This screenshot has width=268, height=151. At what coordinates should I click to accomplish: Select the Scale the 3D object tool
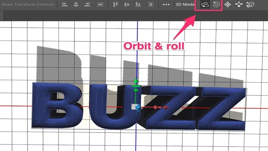pyautogui.click(x=250, y=4)
